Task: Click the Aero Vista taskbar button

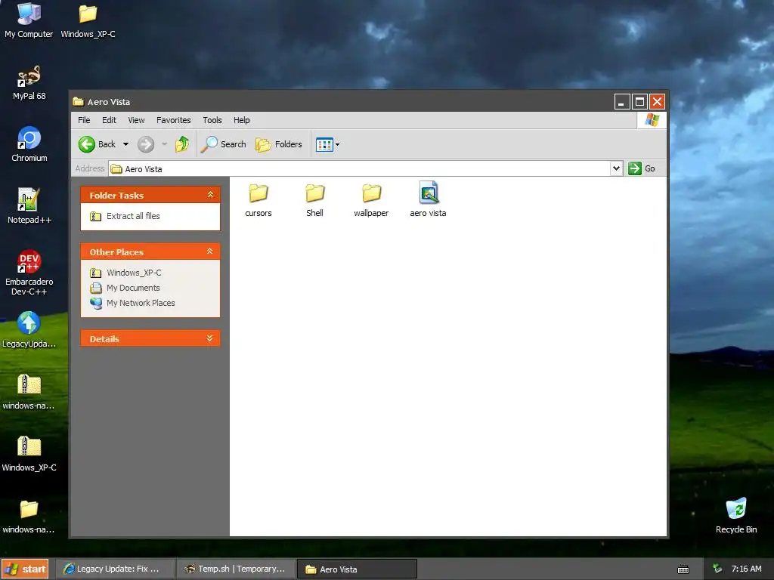Action: [x=357, y=569]
